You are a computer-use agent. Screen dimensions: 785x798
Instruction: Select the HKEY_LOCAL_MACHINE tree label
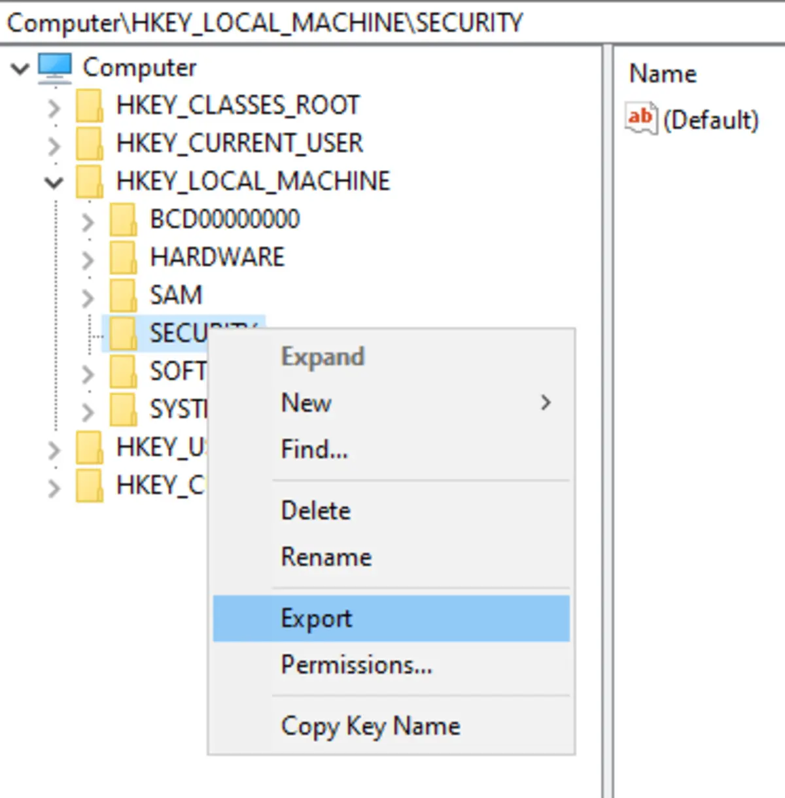[253, 181]
